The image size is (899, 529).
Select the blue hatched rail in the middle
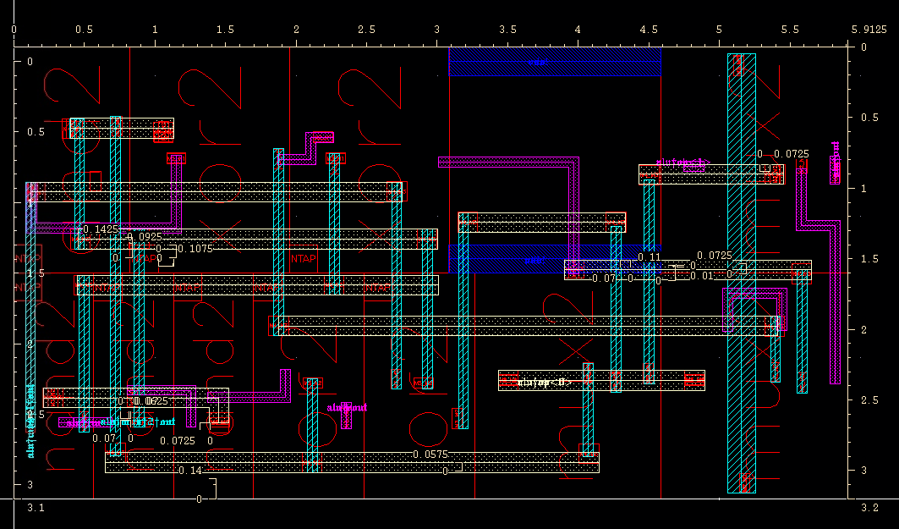click(555, 259)
